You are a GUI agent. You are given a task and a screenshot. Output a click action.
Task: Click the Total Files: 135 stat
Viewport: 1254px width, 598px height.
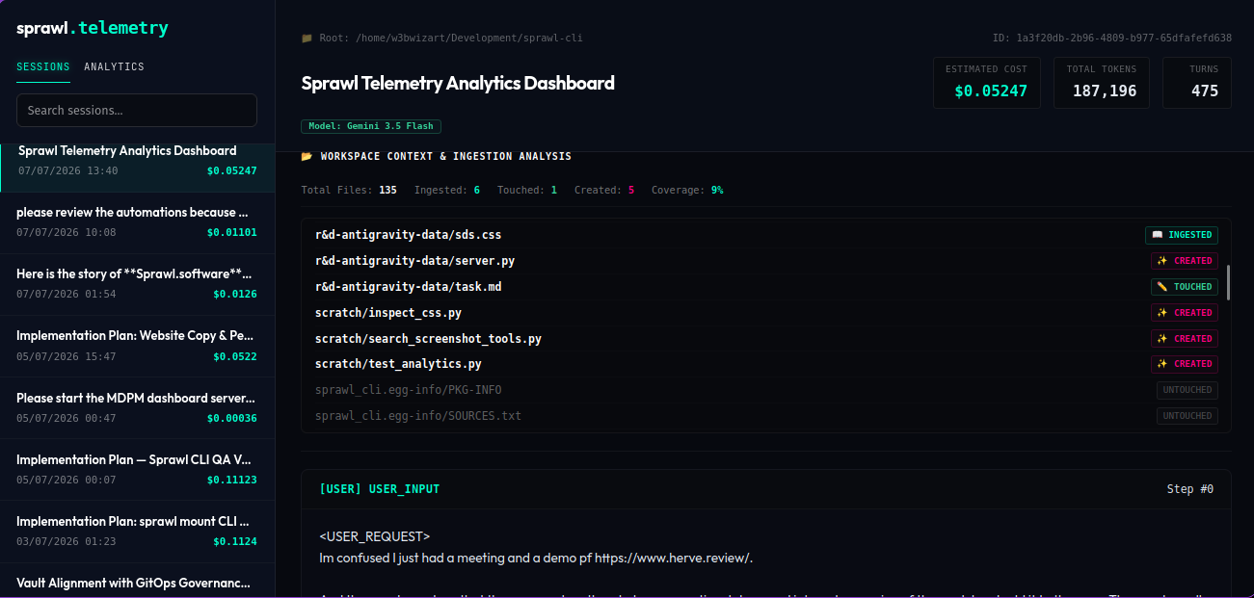point(349,190)
